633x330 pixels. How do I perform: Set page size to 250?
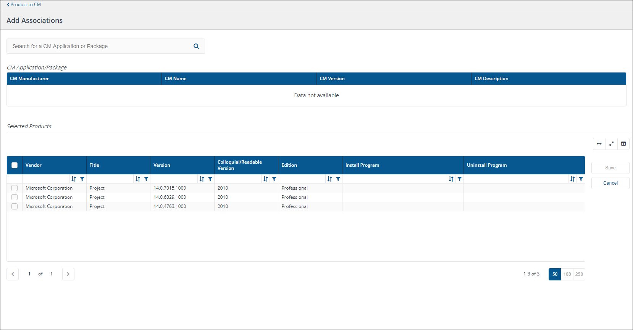[x=579, y=274]
